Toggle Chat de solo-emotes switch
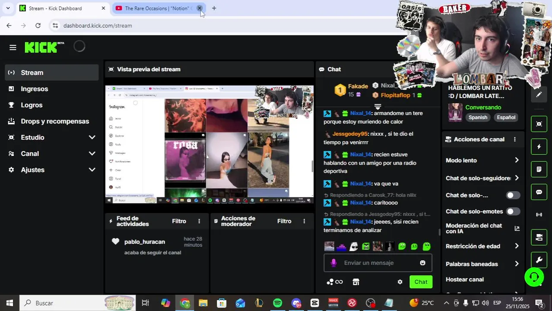The width and height of the screenshot is (552, 311). tap(513, 211)
